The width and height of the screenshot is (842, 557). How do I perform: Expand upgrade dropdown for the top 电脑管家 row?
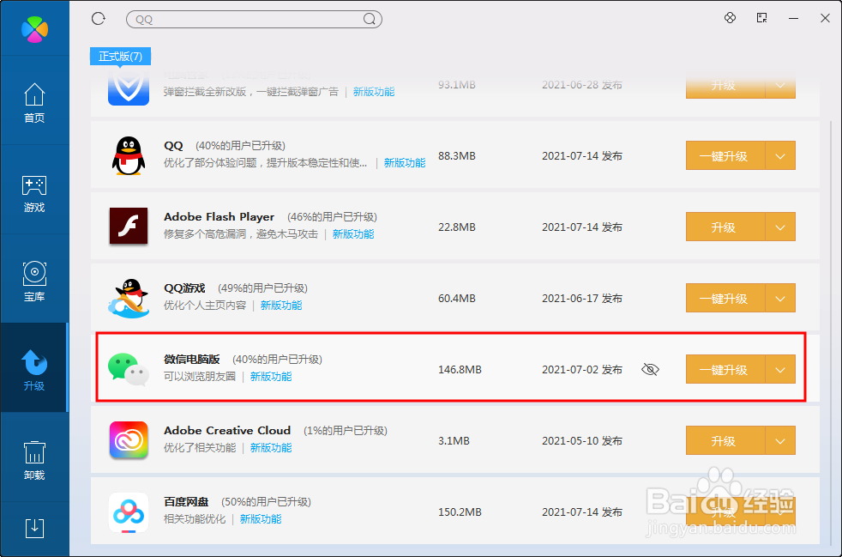(x=780, y=86)
